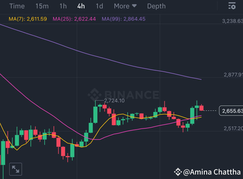Click the @Amina Chattha watermark text

[x=212, y=172]
